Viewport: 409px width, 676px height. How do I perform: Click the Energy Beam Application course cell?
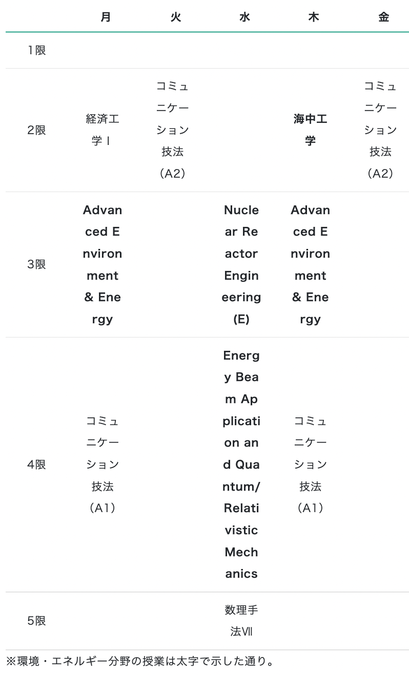pos(241,464)
